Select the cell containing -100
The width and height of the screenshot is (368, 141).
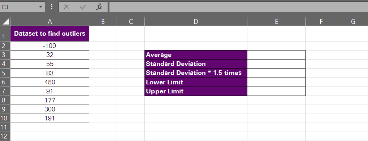[x=50, y=46]
